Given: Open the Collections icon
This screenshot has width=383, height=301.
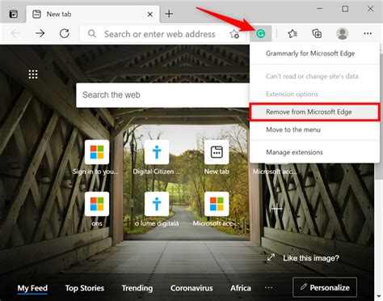Looking at the screenshot, I should (317, 34).
